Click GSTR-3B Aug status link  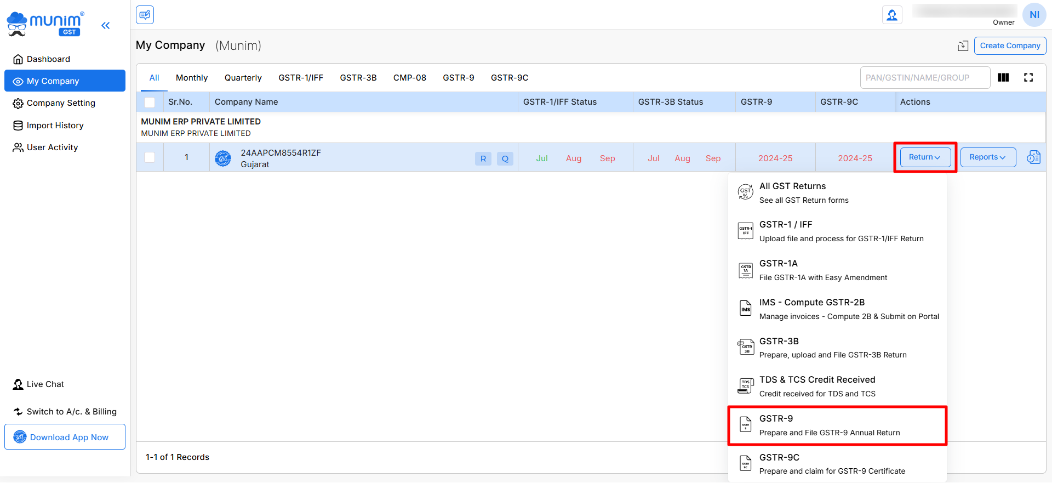pyautogui.click(x=682, y=158)
